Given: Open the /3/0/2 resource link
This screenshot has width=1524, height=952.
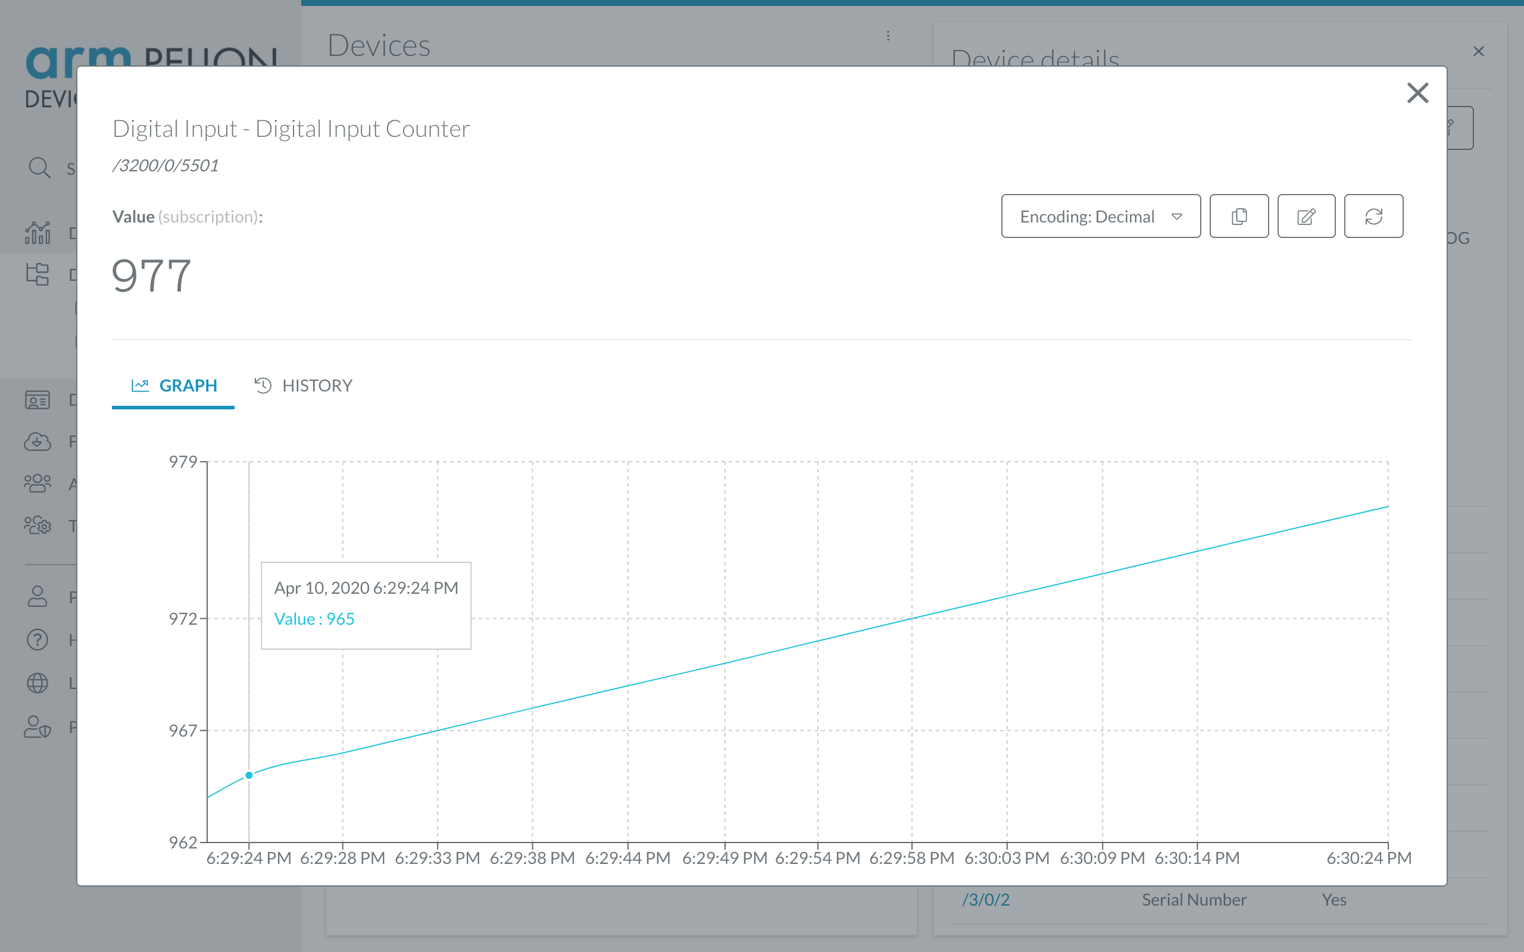Looking at the screenshot, I should (986, 900).
